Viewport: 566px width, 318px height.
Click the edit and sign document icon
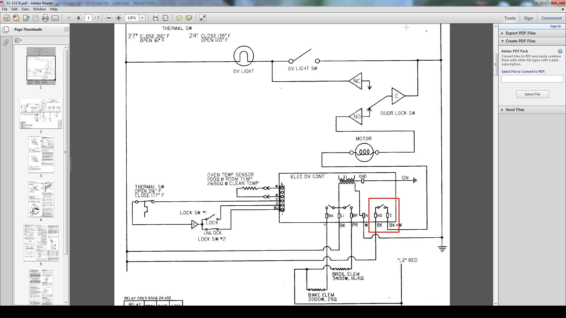pos(26,18)
